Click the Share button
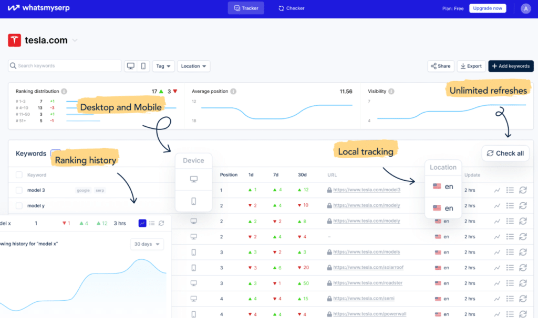This screenshot has width=538, height=318. point(441,66)
